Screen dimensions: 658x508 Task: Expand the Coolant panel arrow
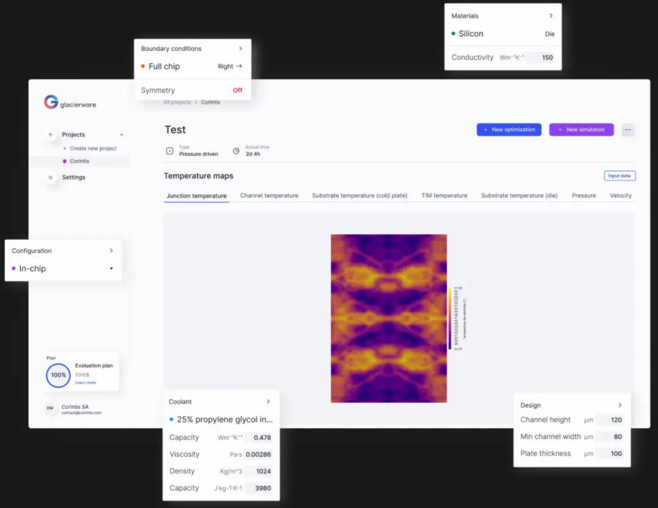click(268, 402)
